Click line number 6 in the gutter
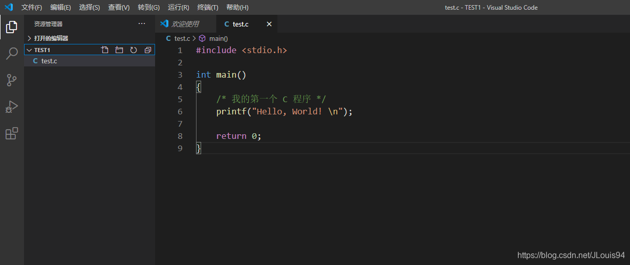The width and height of the screenshot is (630, 265). tap(180, 112)
